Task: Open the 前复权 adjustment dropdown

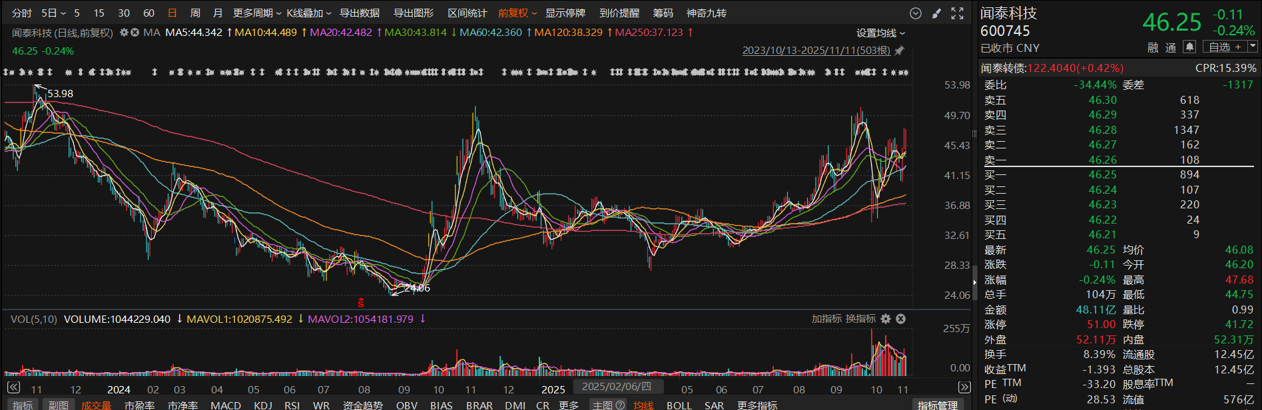Action: pyautogui.click(x=517, y=13)
